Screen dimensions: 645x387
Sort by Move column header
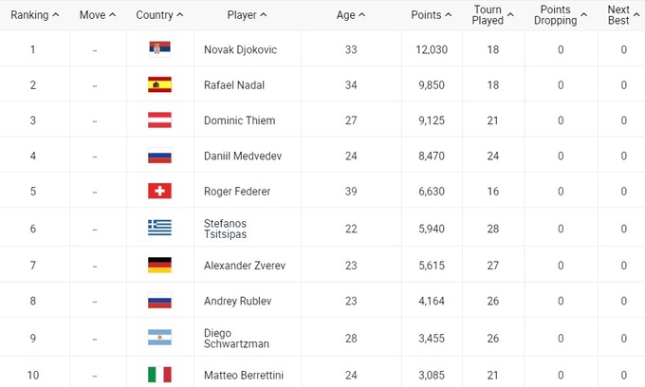coord(98,15)
